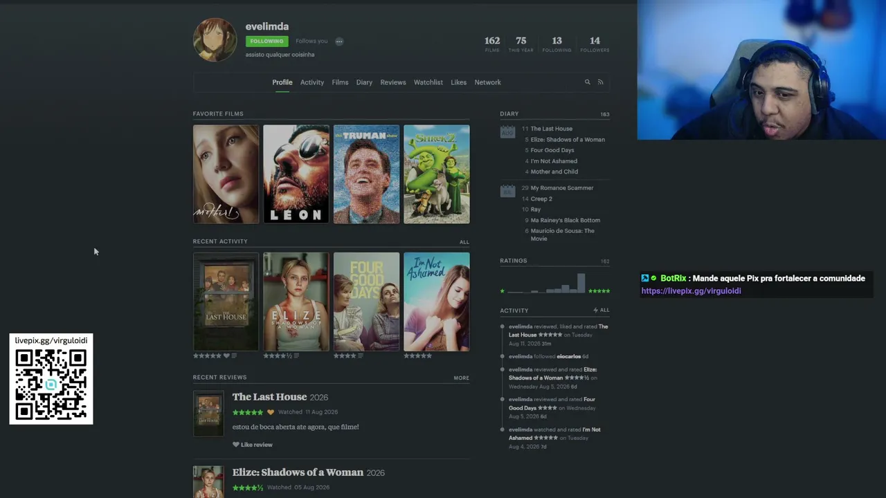This screenshot has height=498, width=886.
Task: Open the livepix.gg/virguloidi link in chat
Action: [691, 291]
